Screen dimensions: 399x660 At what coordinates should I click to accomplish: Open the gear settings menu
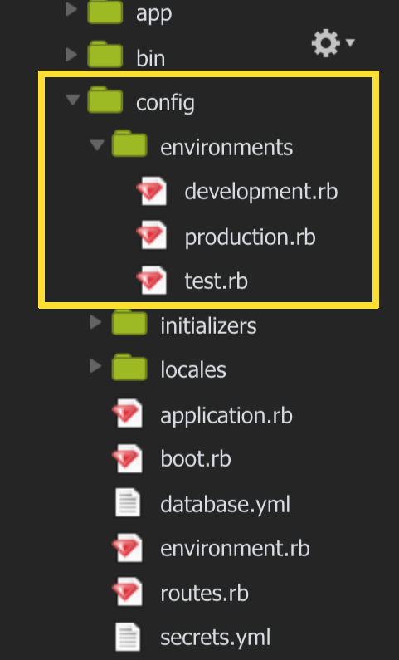pyautogui.click(x=325, y=42)
